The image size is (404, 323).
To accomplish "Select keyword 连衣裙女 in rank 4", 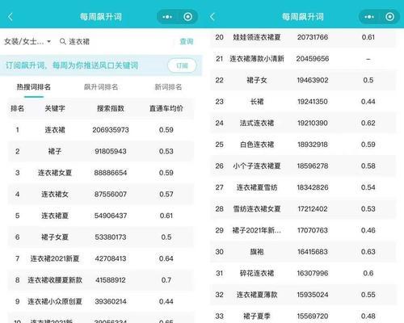I will pyautogui.click(x=55, y=194).
